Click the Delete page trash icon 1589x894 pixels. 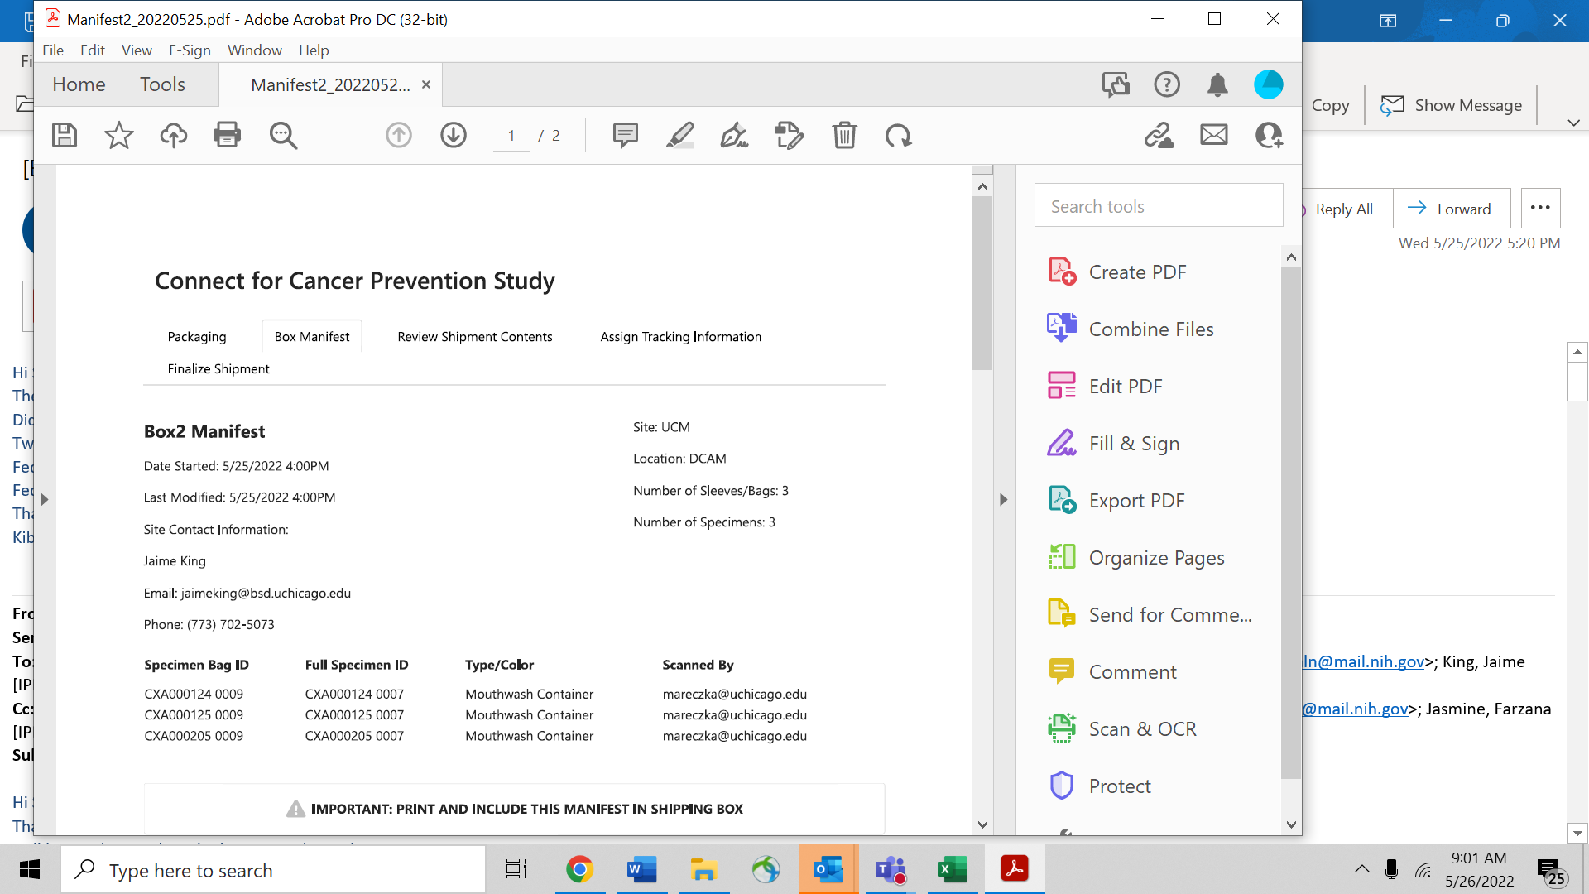click(844, 135)
